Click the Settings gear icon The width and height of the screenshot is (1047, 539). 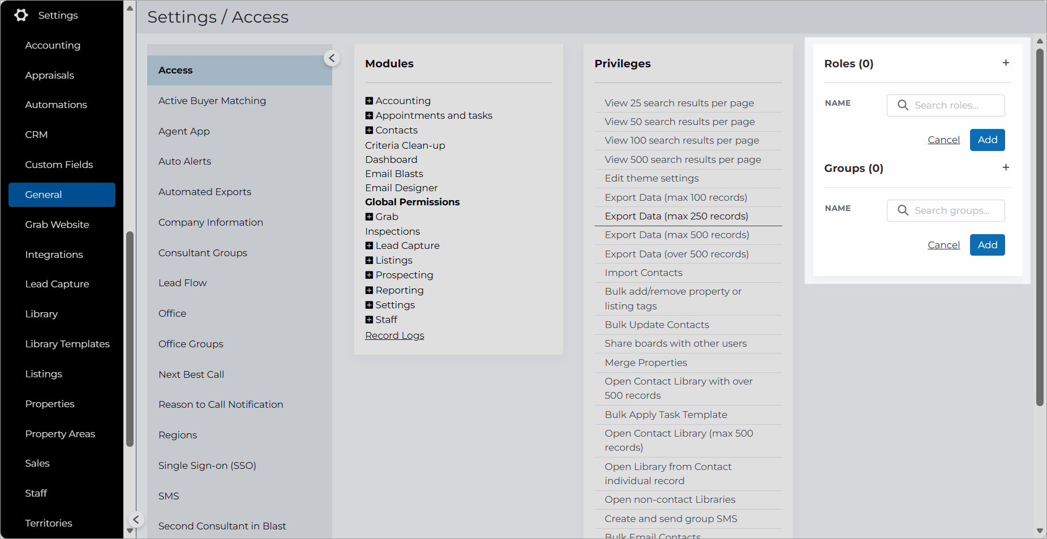(21, 15)
